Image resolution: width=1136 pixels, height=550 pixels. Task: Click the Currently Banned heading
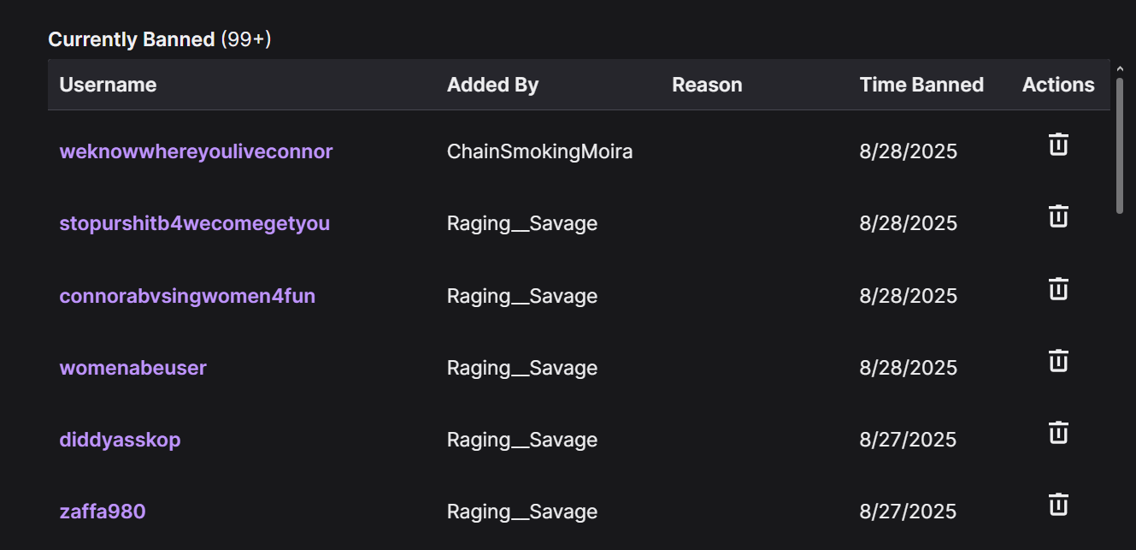(131, 39)
